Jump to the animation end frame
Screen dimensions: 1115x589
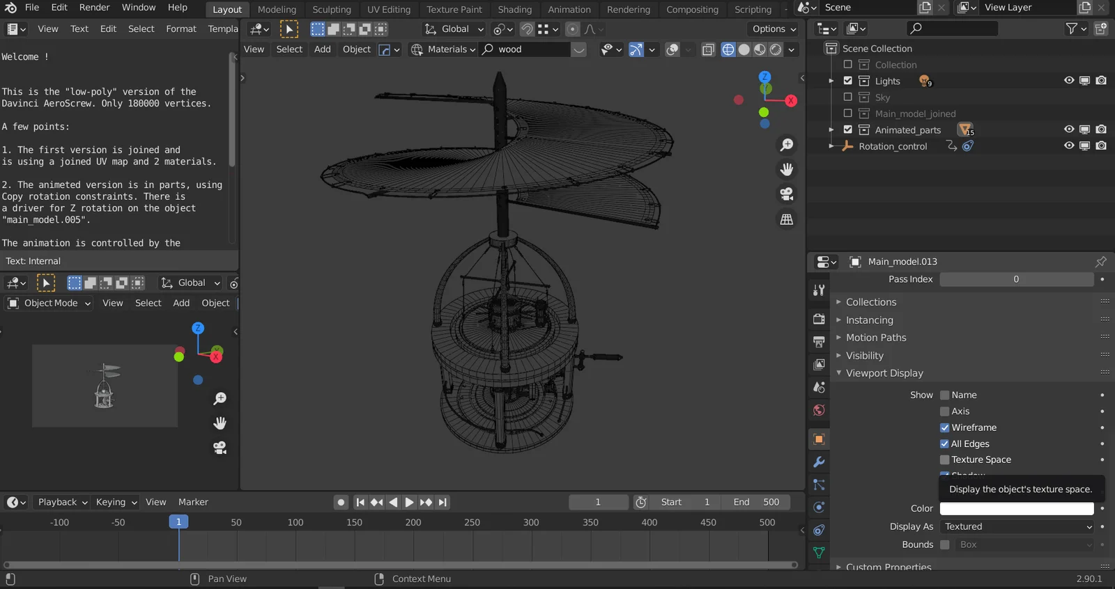coord(443,503)
